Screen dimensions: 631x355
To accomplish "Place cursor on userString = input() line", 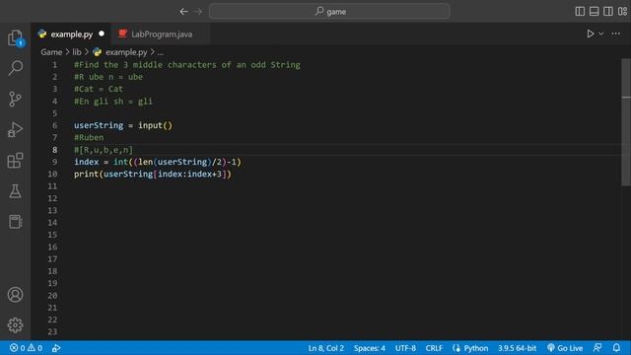I will point(122,125).
